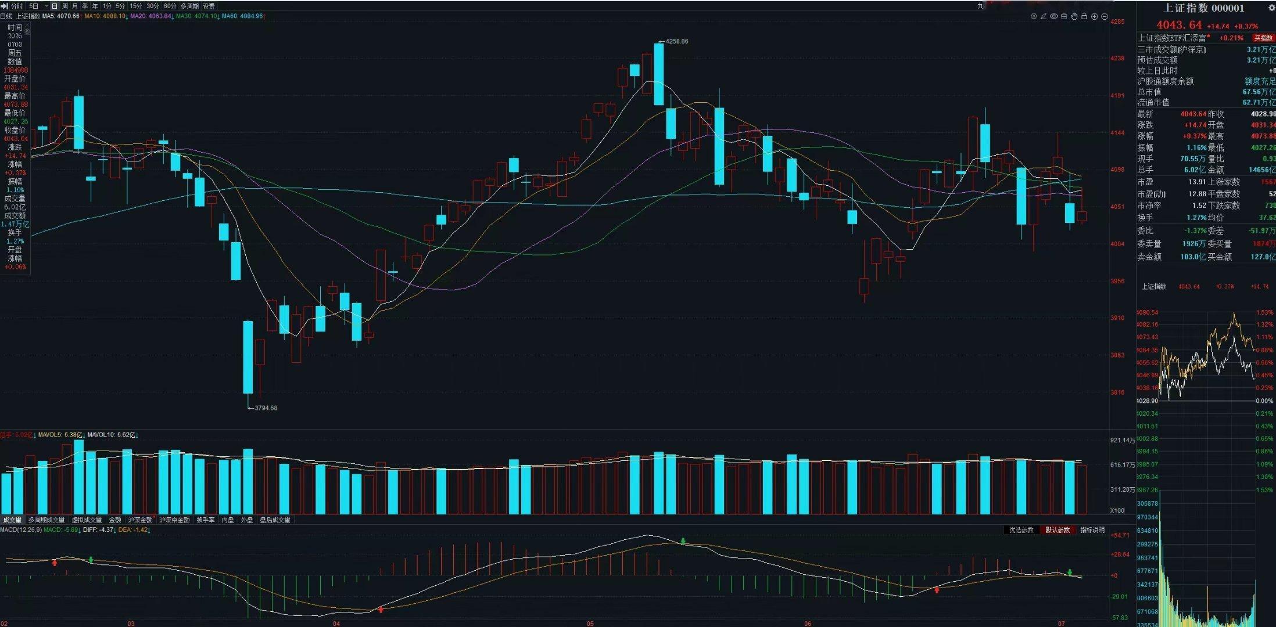The width and height of the screenshot is (1276, 627).
Task: Click the MA5: 4070.66 indicator label
Action: (x=61, y=16)
